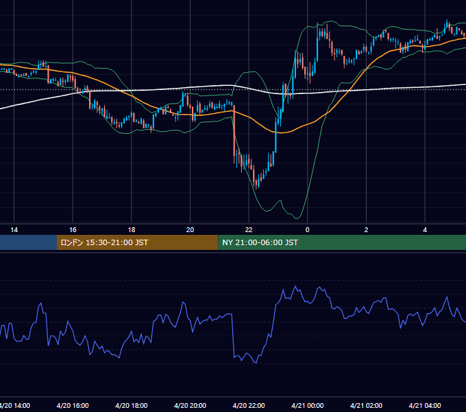
Task: Click the 14 hour label on price chart axis
Action: tap(14, 230)
